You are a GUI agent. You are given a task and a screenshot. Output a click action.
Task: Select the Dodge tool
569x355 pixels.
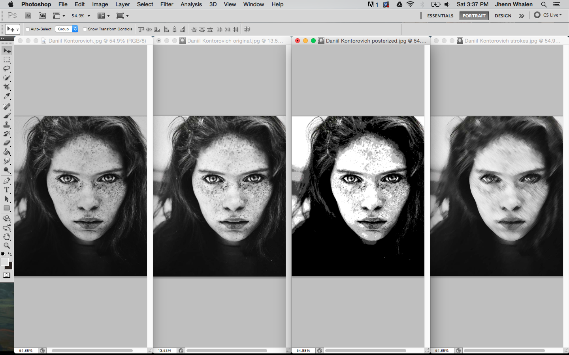coord(7,170)
